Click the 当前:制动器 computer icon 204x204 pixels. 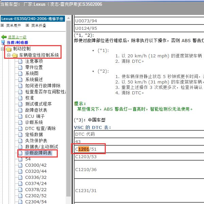pyautogui.click(x=3, y=42)
